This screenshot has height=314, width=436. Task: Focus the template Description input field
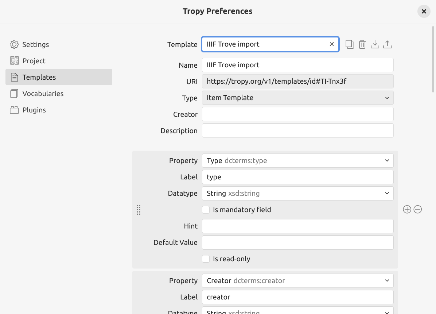[297, 131]
